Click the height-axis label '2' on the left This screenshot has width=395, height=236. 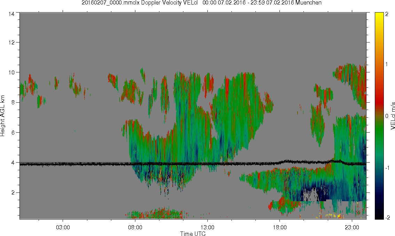(x=13, y=193)
